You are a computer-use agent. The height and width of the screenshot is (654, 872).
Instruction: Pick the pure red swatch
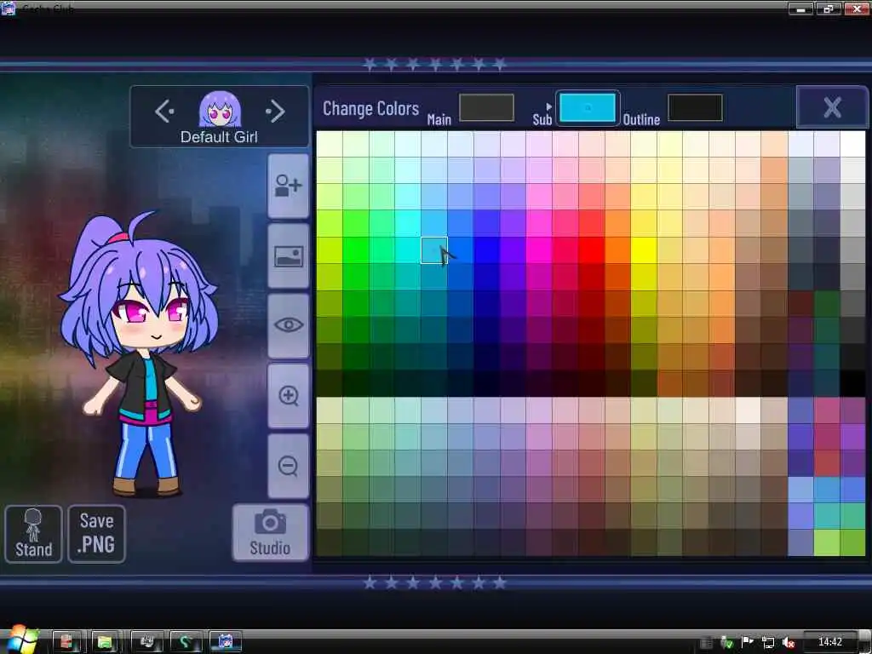click(x=591, y=250)
